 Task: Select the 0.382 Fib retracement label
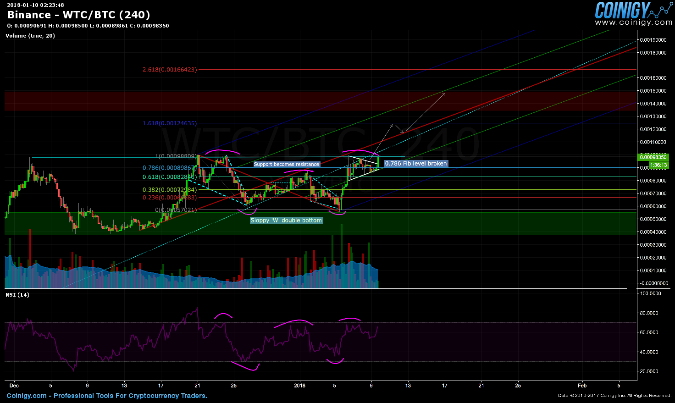[170, 190]
